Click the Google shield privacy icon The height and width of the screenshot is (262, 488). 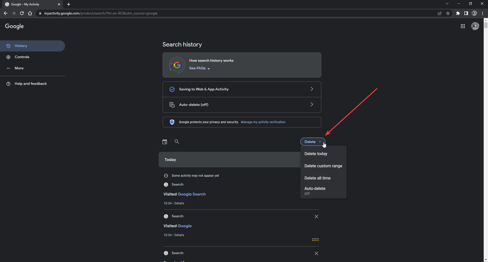click(172, 122)
